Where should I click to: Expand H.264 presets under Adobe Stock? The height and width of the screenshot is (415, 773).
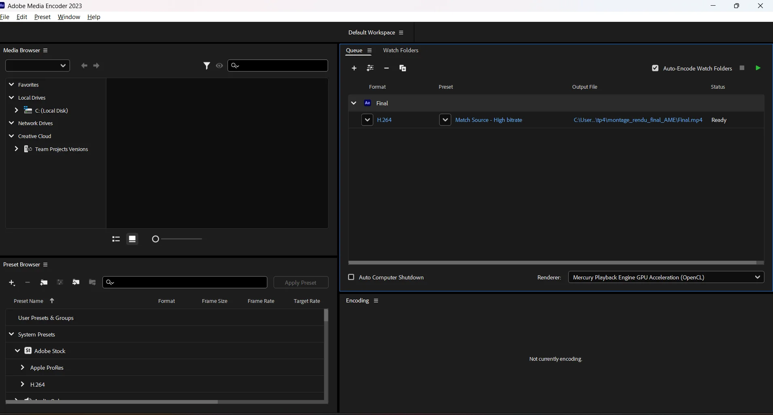coord(22,384)
